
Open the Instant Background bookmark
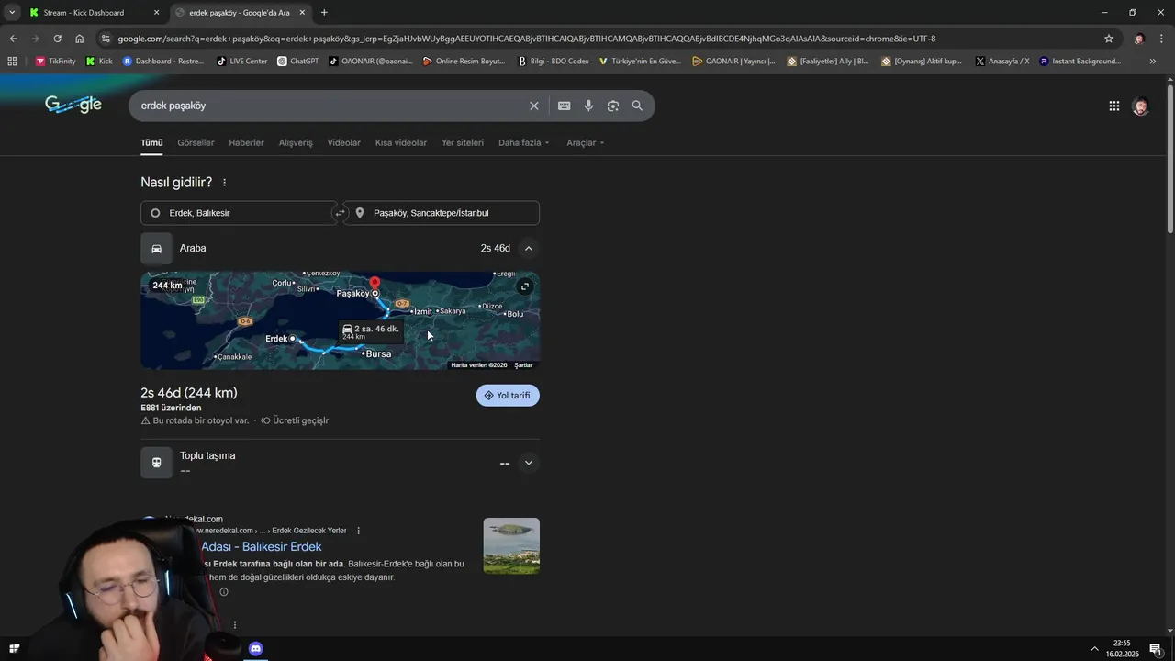(1080, 62)
